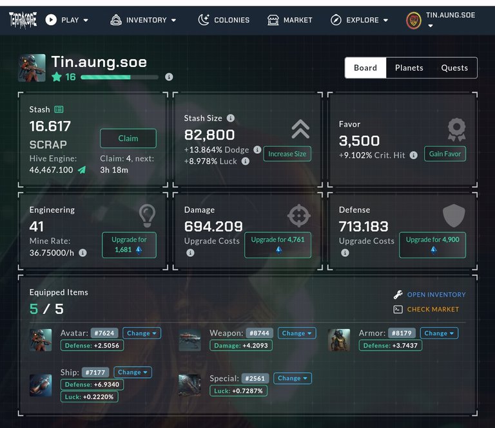Click the Dodge info icon
The image size is (495, 428).
tap(257, 150)
